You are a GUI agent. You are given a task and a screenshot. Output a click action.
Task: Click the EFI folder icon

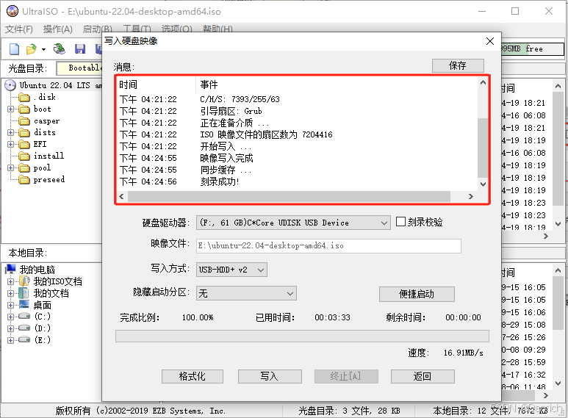point(24,145)
